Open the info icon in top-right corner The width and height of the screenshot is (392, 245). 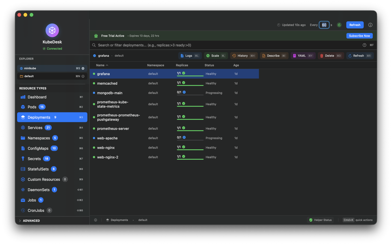coord(370,25)
